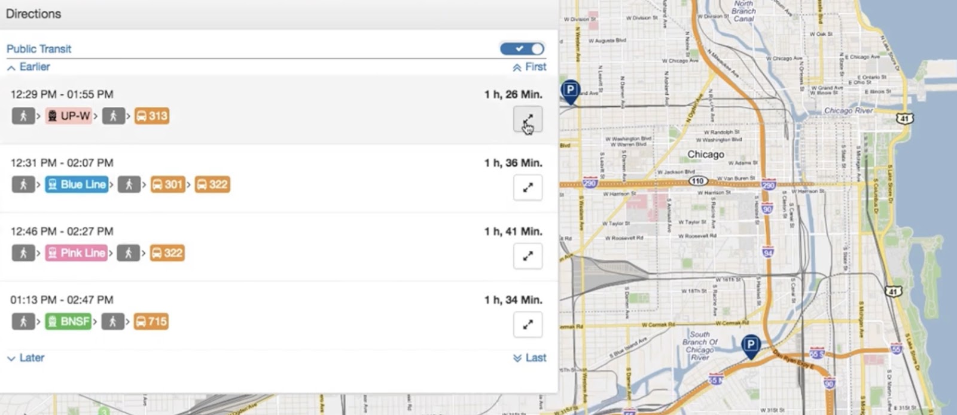Show earlier transit departures
This screenshot has height=415, width=957.
pyautogui.click(x=29, y=67)
